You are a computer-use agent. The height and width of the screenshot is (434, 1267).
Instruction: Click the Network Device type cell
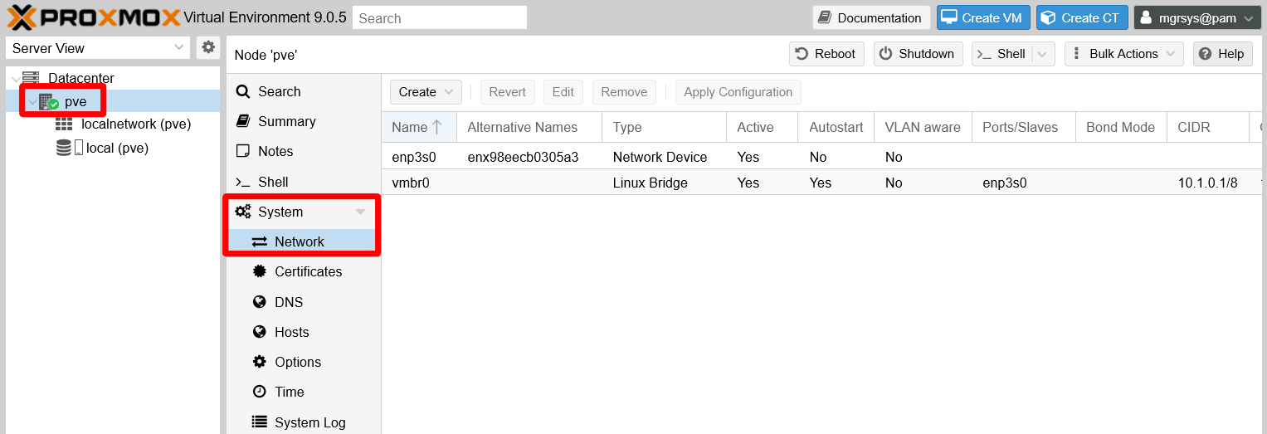(x=660, y=157)
